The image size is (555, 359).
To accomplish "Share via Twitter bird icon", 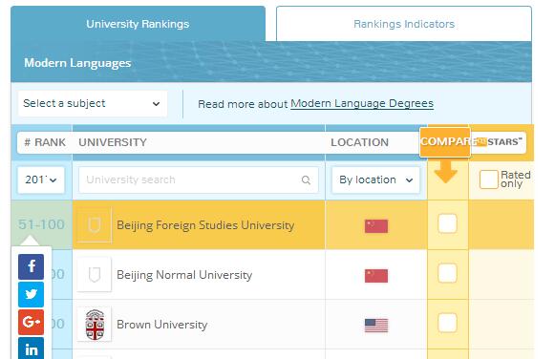I will click(32, 294).
